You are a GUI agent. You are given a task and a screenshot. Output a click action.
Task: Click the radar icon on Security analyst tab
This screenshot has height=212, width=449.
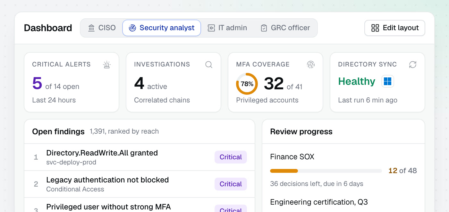pos(132,28)
